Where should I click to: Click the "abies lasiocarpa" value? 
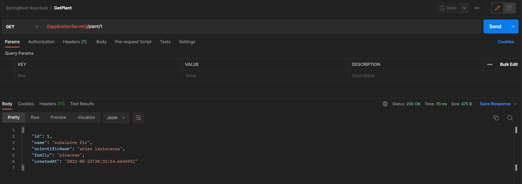[x=100, y=149]
